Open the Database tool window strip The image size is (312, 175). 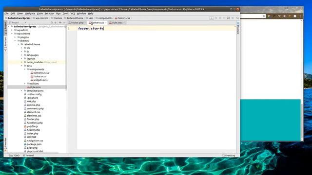pos(238,28)
